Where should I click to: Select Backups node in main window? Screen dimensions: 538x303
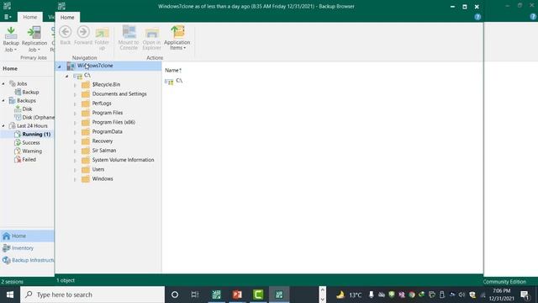(26, 100)
